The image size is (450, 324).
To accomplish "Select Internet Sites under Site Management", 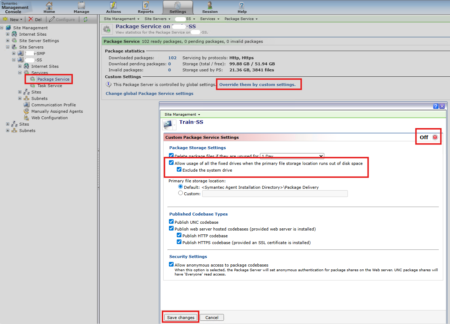I will coord(33,34).
